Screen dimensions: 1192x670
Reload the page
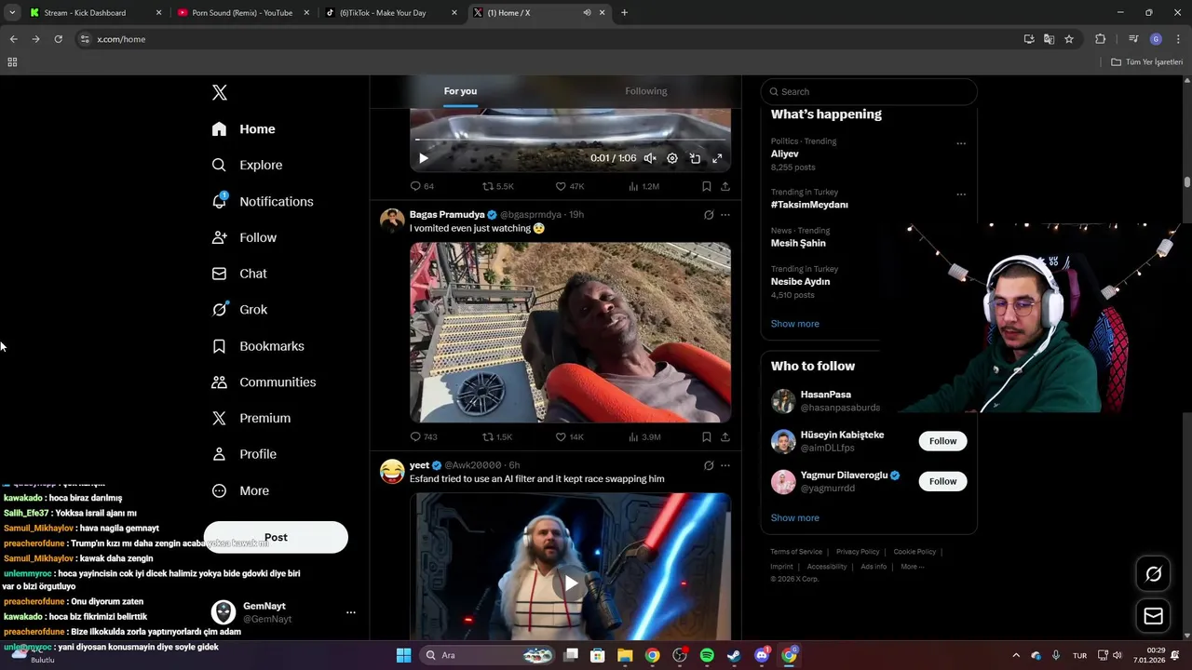(x=58, y=39)
